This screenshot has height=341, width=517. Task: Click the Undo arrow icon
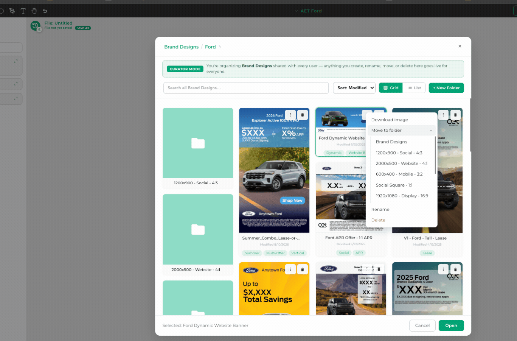pyautogui.click(x=45, y=11)
